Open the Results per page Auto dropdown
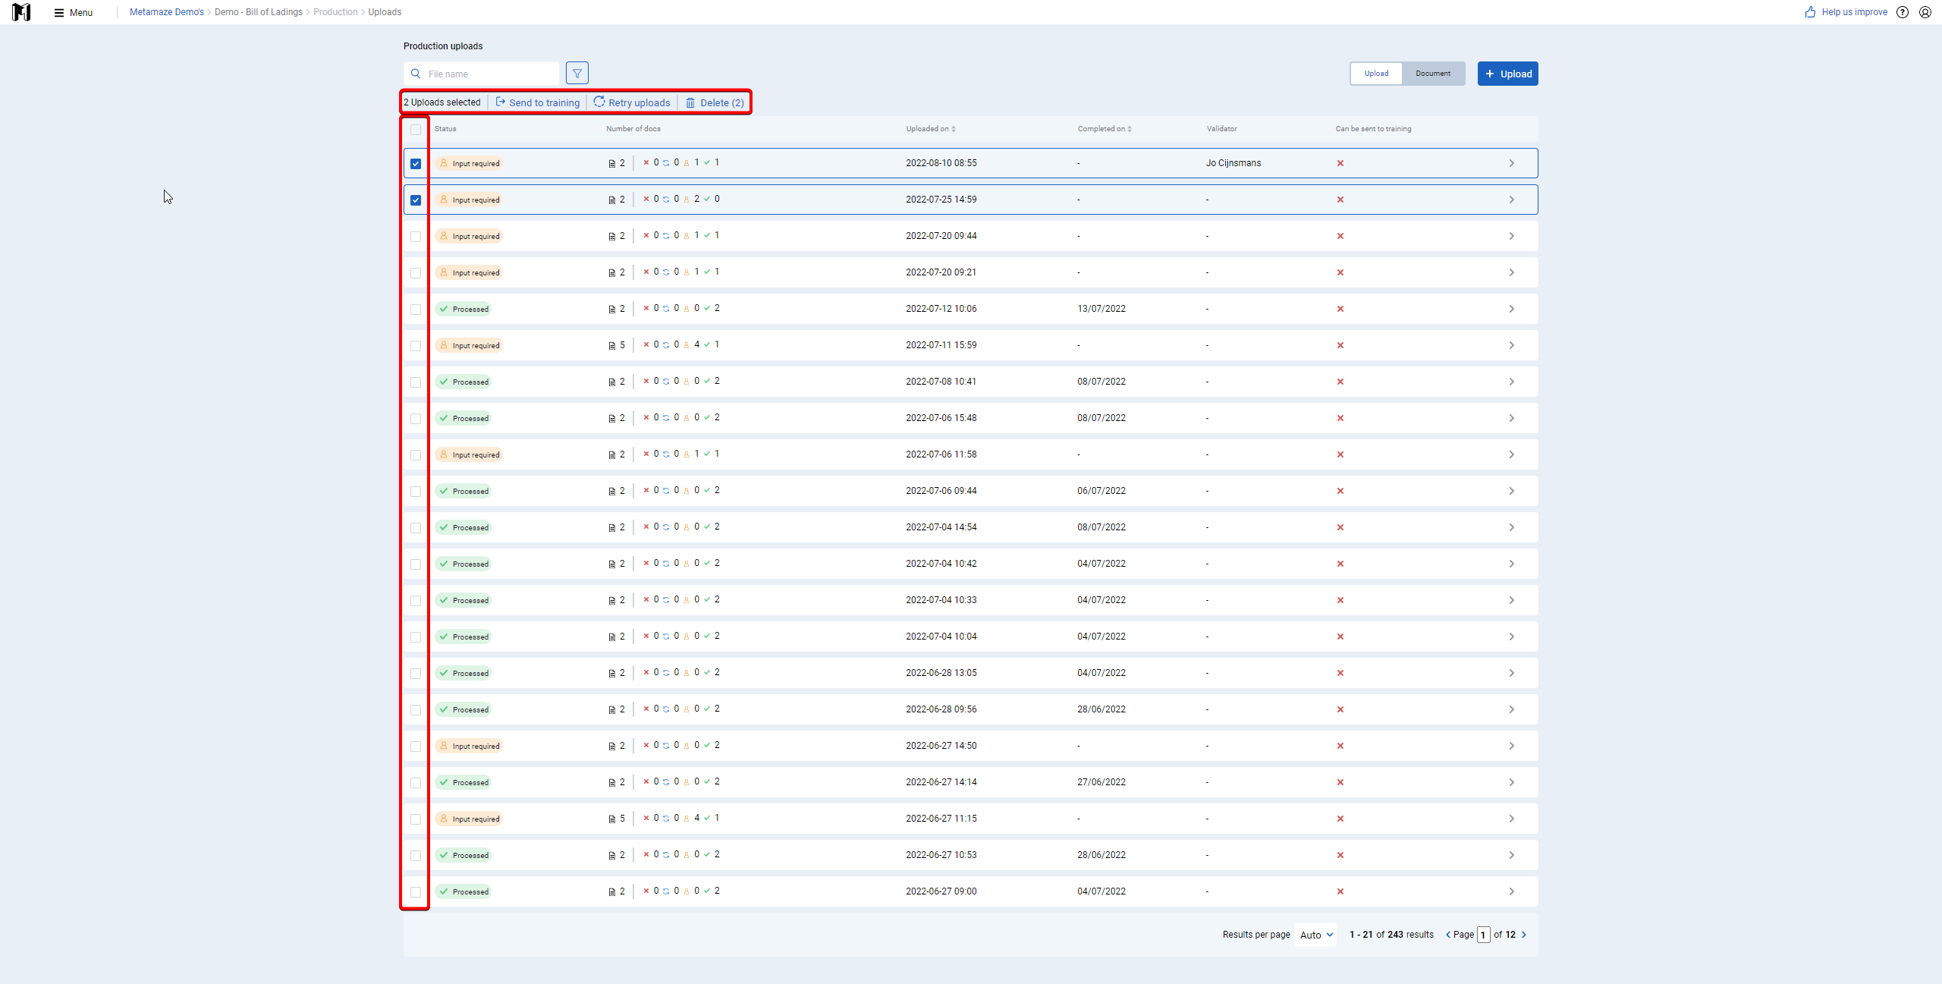 [1316, 935]
